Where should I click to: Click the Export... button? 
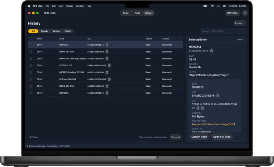[239, 23]
